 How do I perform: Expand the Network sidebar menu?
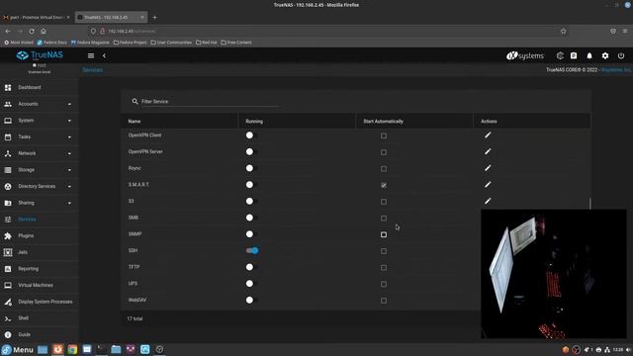click(x=39, y=153)
